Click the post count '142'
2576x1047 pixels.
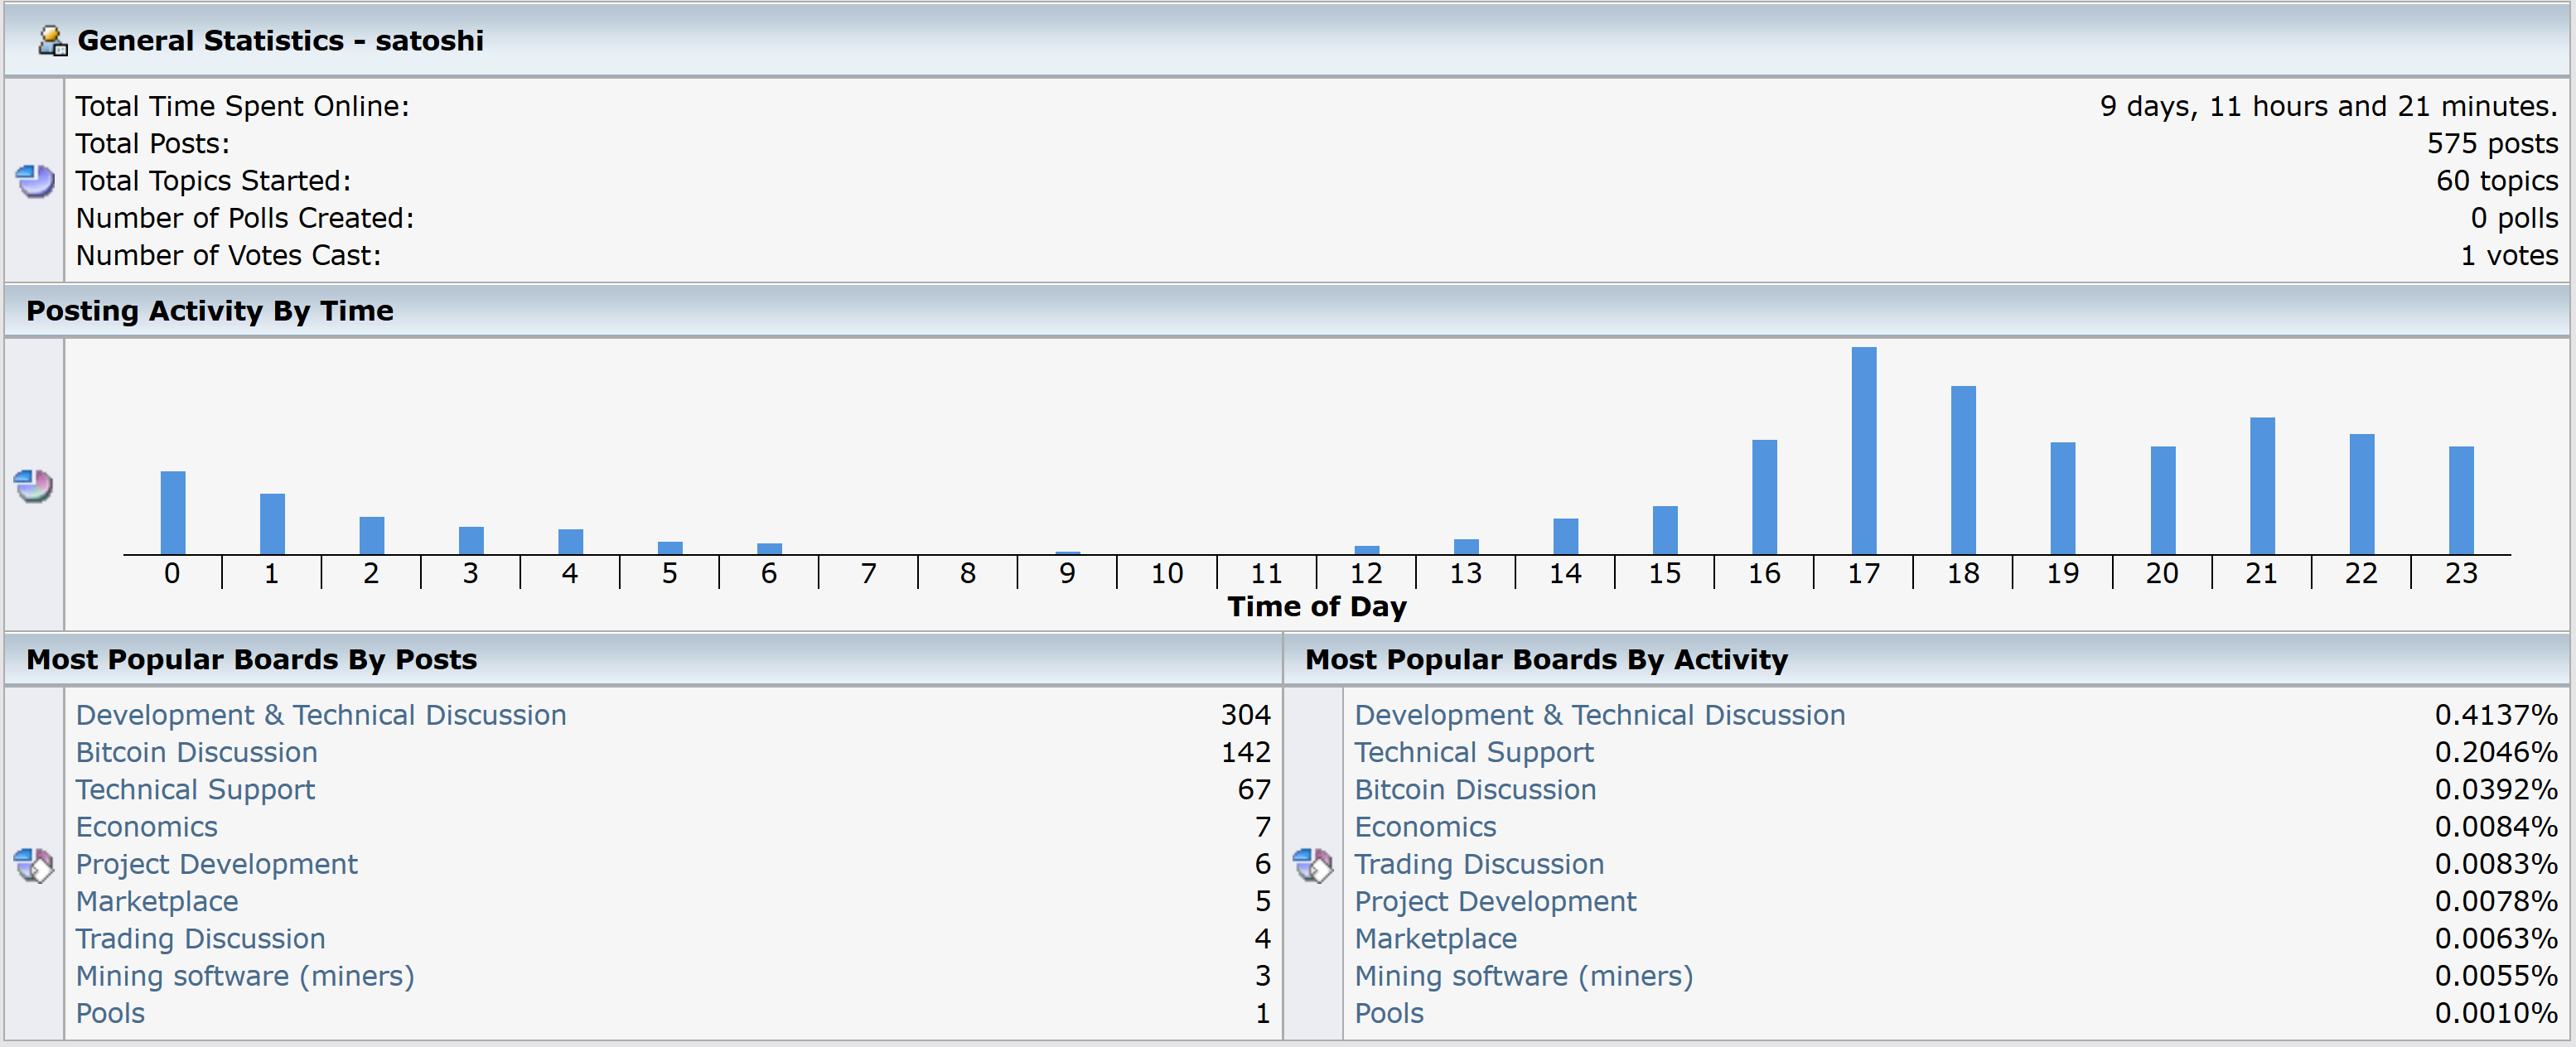tap(1245, 752)
